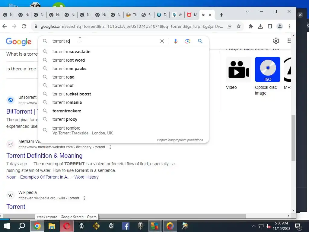309x232 pixels.
Task: Open Wikipedia result options menu
Action: (84, 198)
